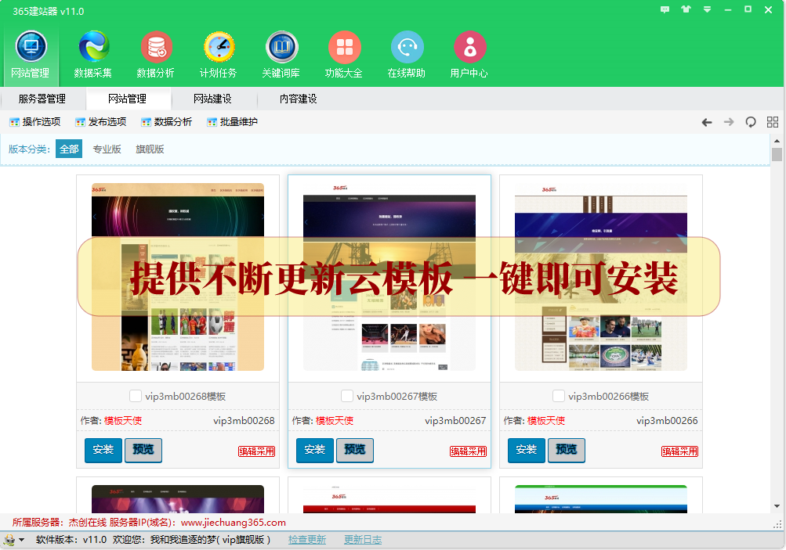This screenshot has width=786, height=550.
Task: Click the user avatar icon in status bar
Action: (x=9, y=540)
